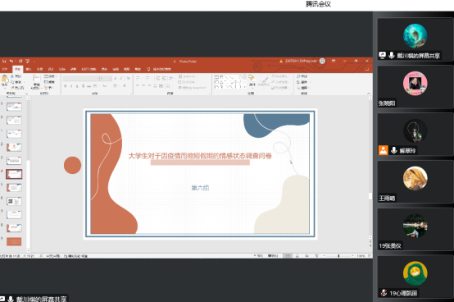Click the Undo arrow in PowerPoint title bar
The image size is (454, 302).
(x=11, y=62)
